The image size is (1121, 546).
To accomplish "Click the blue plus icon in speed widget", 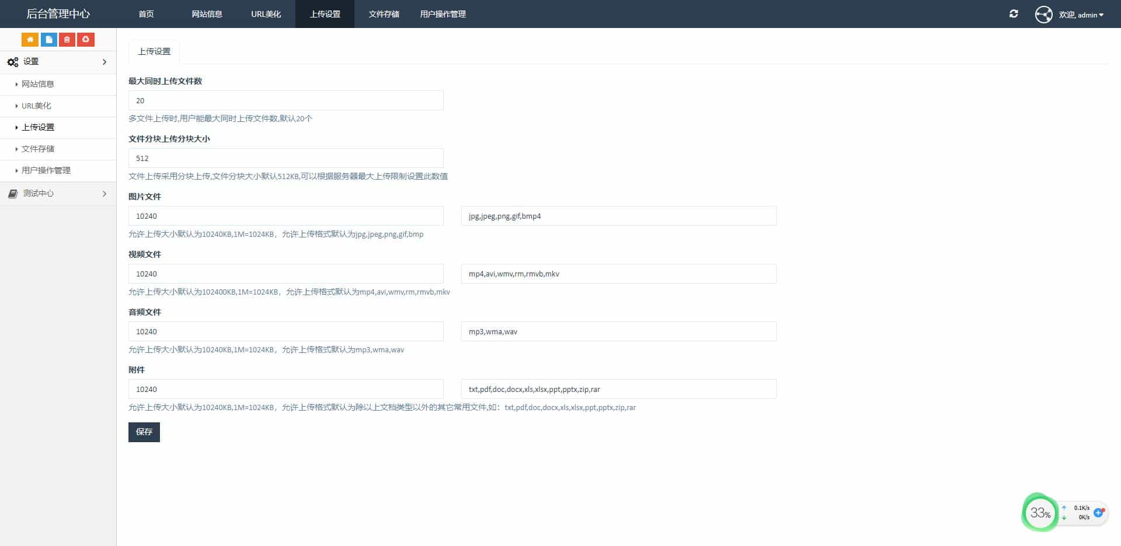I will click(x=1098, y=513).
